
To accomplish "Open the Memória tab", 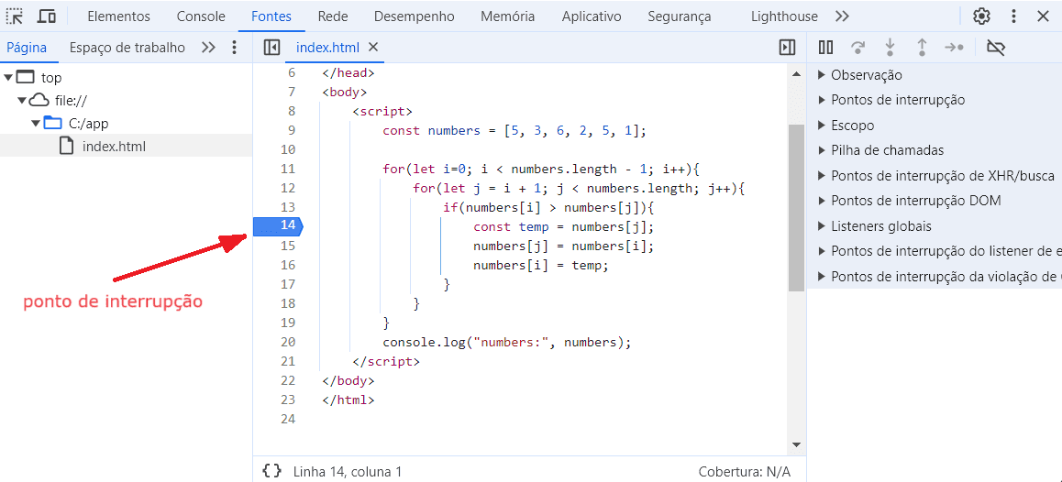I will tap(507, 16).
